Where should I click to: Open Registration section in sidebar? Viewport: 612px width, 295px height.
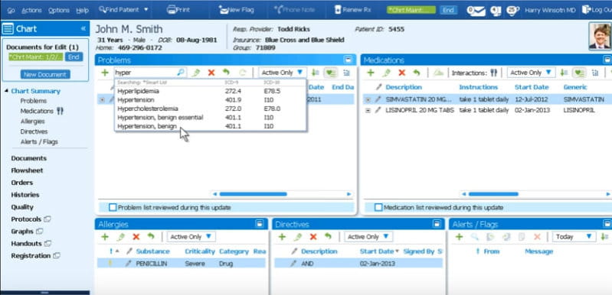[x=31, y=256]
